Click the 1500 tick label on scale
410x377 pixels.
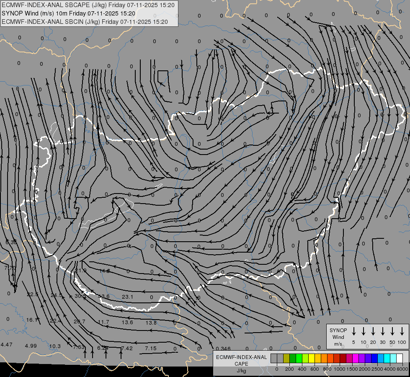point(352,369)
